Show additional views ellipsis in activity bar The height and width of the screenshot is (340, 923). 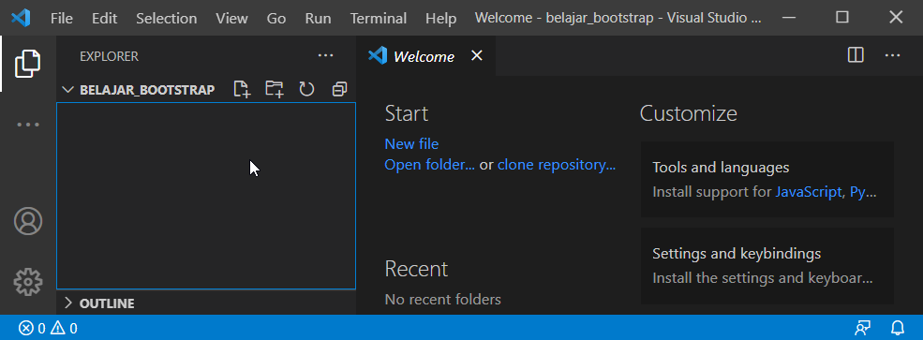[x=28, y=125]
